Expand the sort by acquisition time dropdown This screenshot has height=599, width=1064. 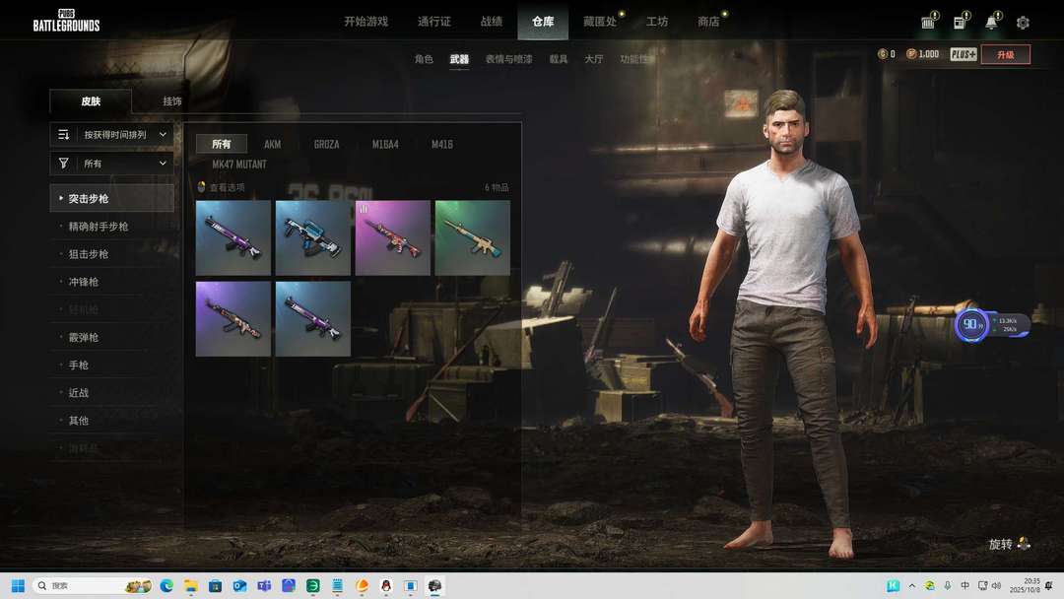[111, 134]
